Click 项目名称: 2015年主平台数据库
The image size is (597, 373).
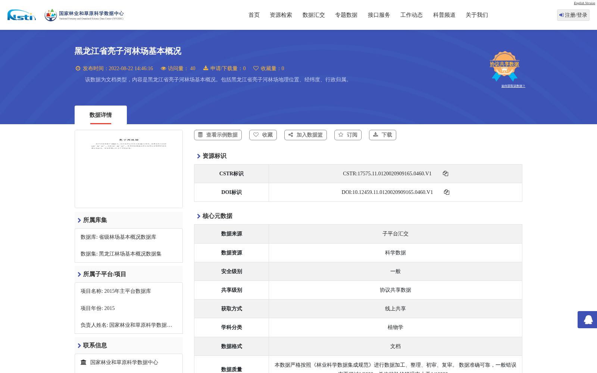click(116, 291)
